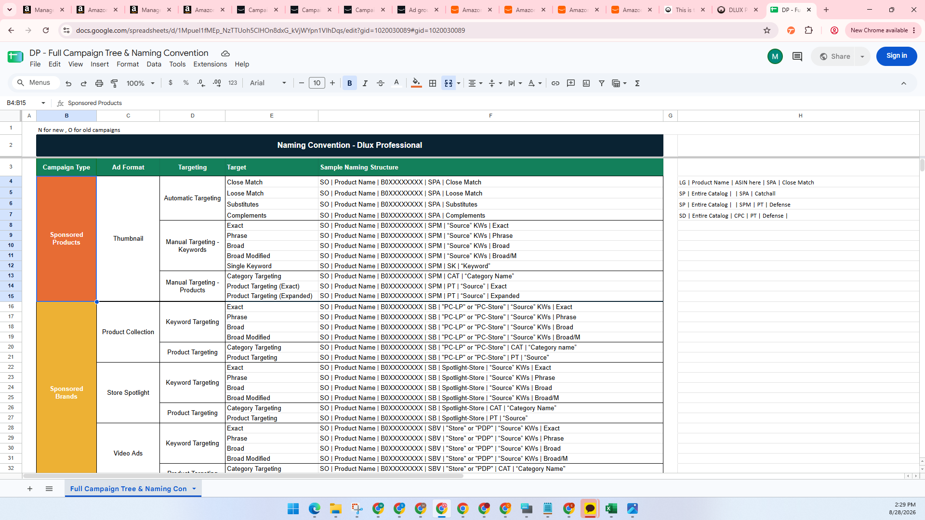Open the Functions sigma icon
The image size is (925, 520).
click(637, 83)
